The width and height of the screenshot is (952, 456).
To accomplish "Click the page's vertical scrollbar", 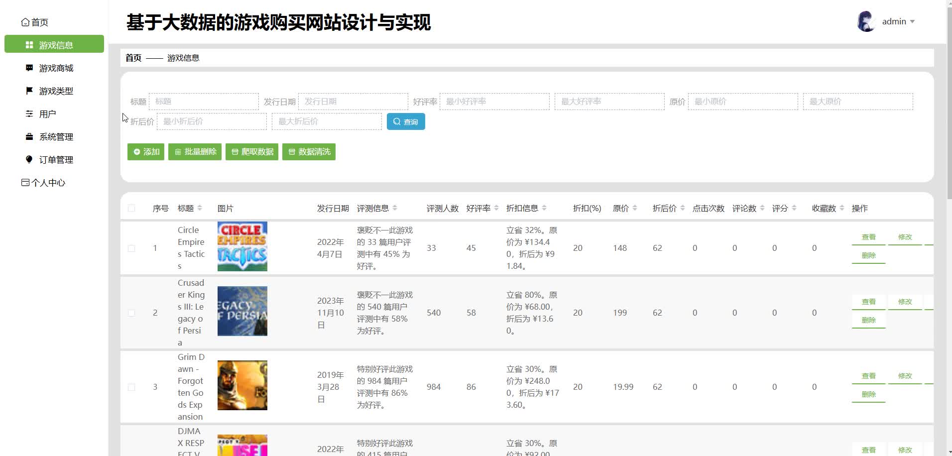I will pos(949,100).
